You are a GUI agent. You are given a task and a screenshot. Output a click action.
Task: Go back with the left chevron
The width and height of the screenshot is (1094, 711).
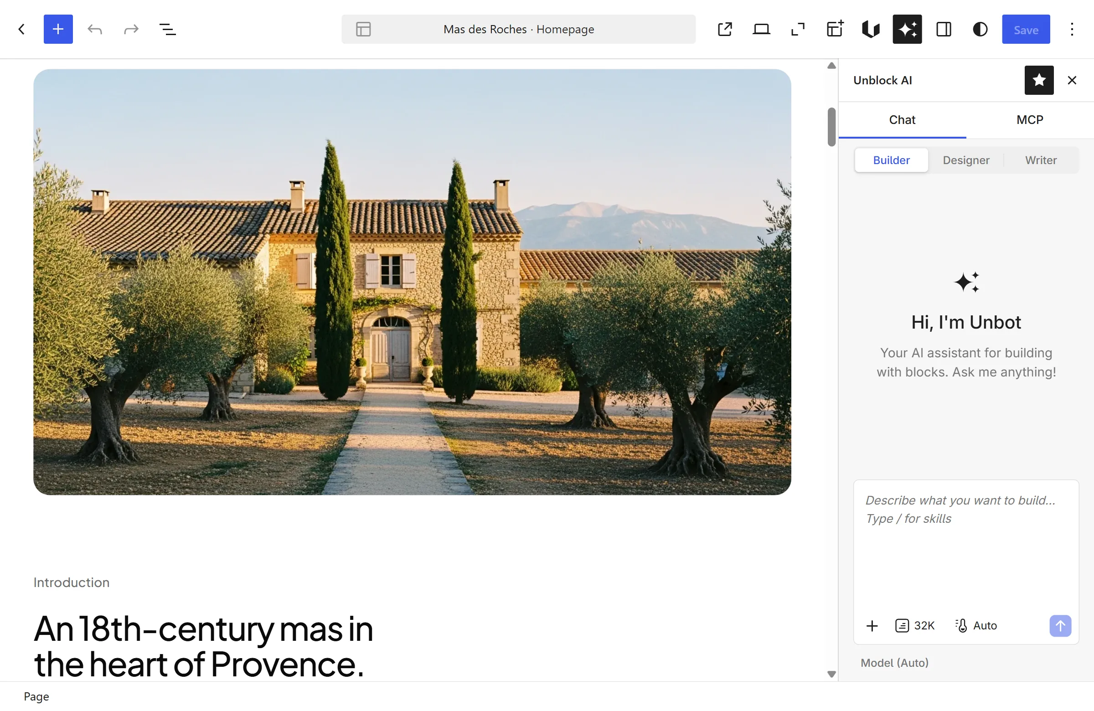click(x=21, y=30)
